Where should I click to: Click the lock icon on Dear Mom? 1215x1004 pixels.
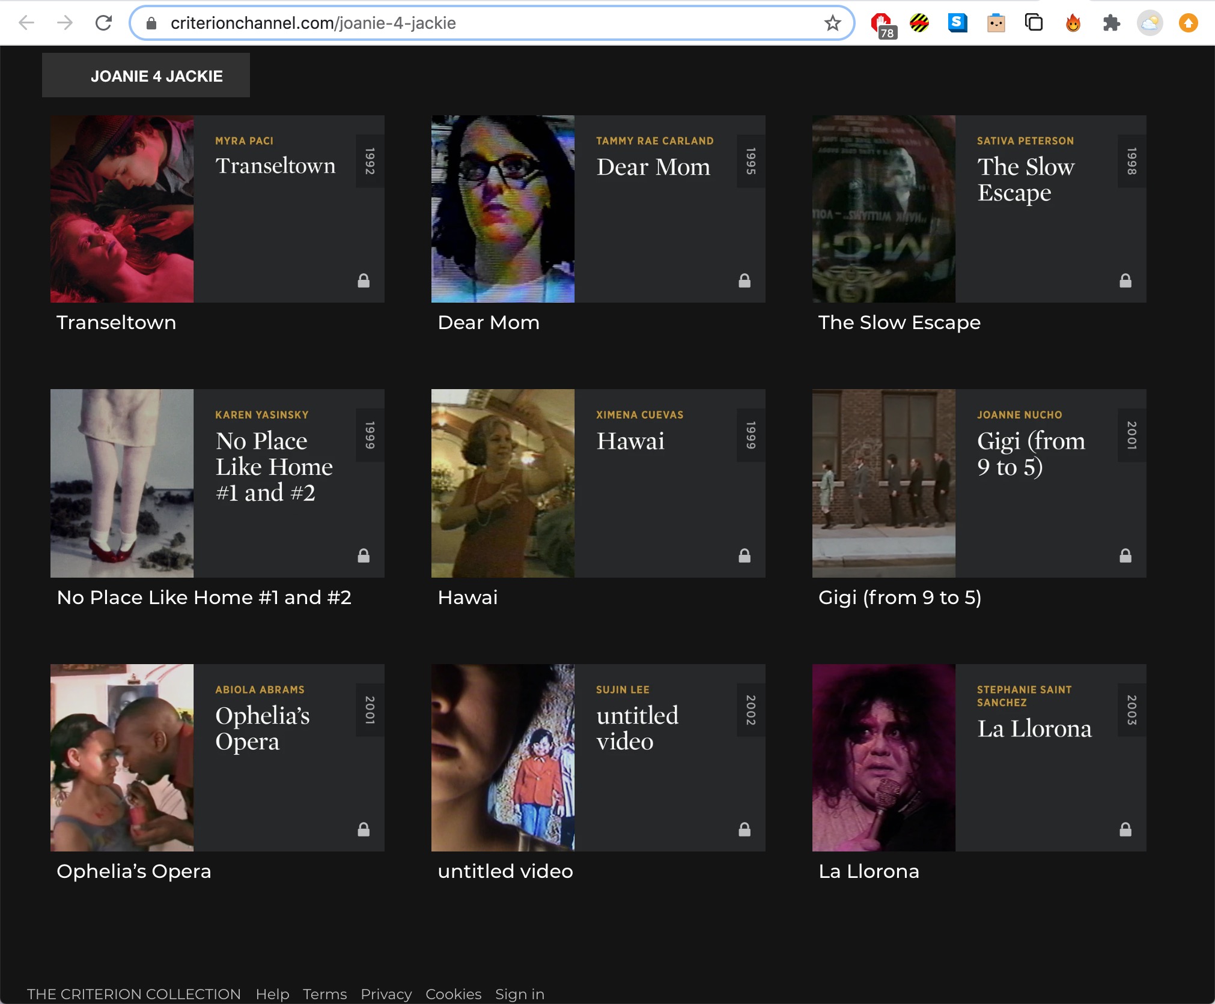(745, 281)
